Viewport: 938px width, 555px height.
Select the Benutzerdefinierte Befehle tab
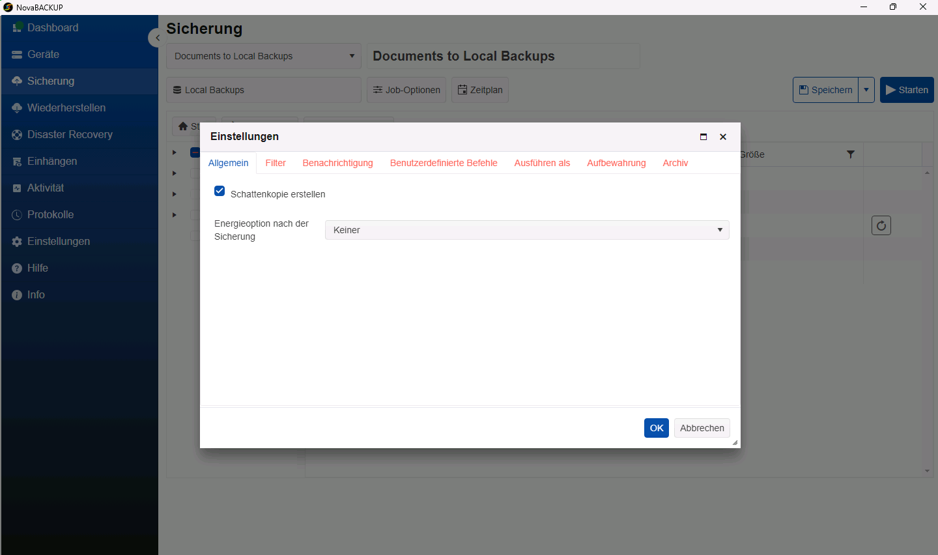point(444,163)
